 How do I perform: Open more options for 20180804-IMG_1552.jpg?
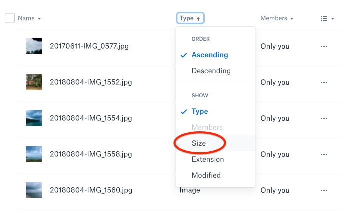tap(324, 82)
